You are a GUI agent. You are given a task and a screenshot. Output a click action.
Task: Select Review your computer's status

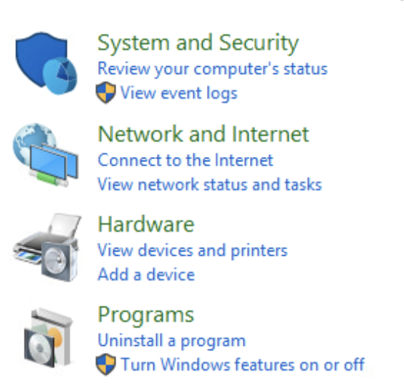(x=213, y=69)
